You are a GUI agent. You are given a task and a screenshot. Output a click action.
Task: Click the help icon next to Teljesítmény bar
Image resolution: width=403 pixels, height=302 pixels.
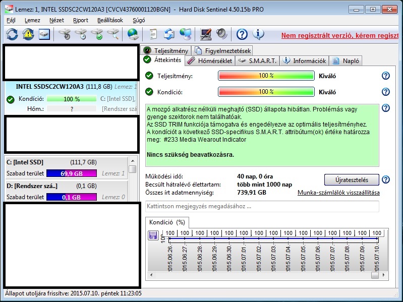385,76
